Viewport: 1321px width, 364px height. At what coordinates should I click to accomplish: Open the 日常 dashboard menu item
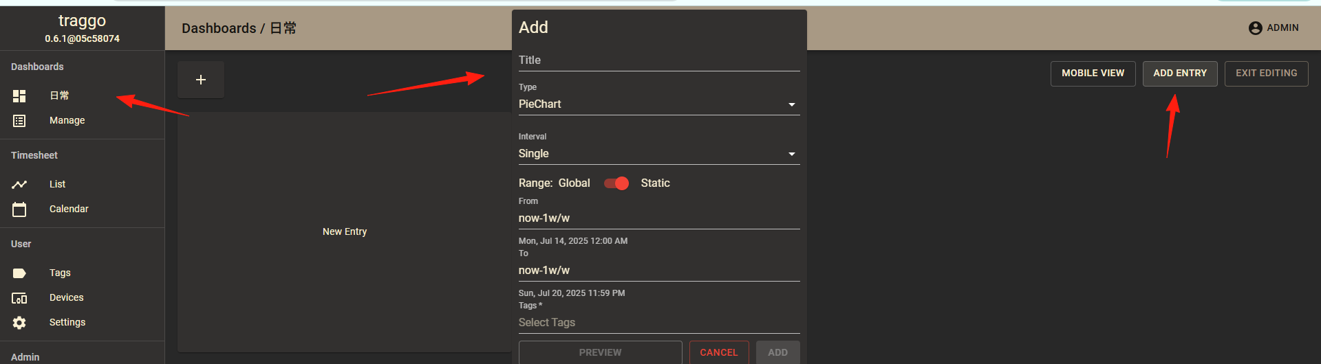pos(82,95)
